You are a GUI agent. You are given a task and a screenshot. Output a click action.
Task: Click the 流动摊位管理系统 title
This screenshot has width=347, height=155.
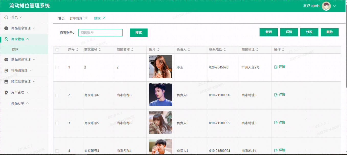coord(30,6)
